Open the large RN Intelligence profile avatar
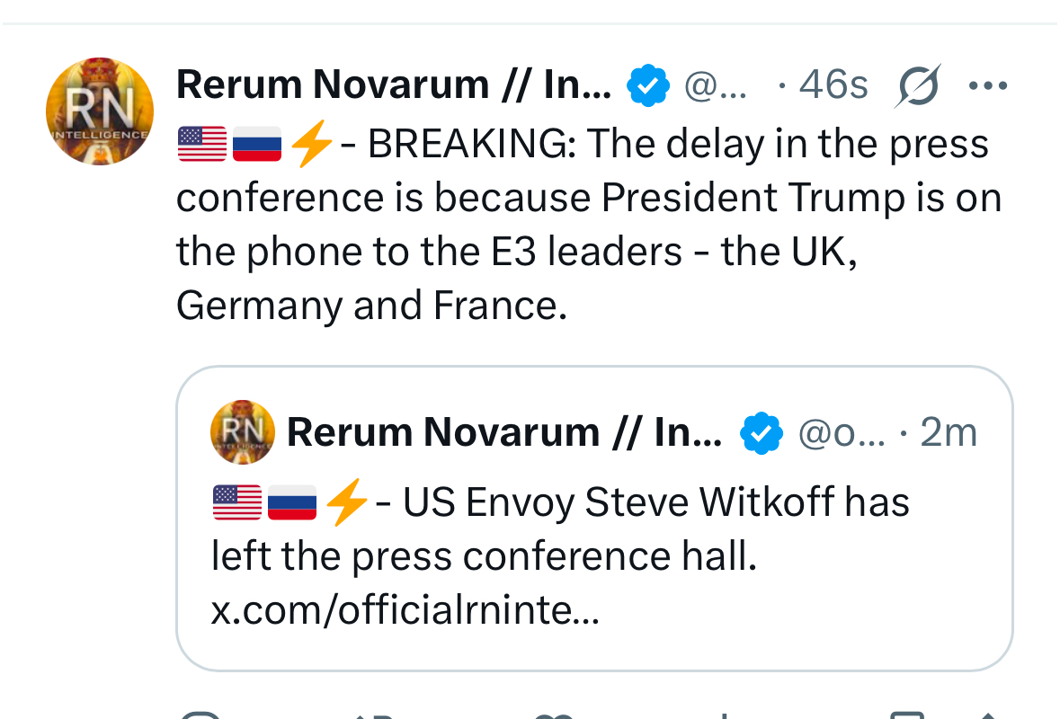1060x719 pixels. click(x=100, y=111)
